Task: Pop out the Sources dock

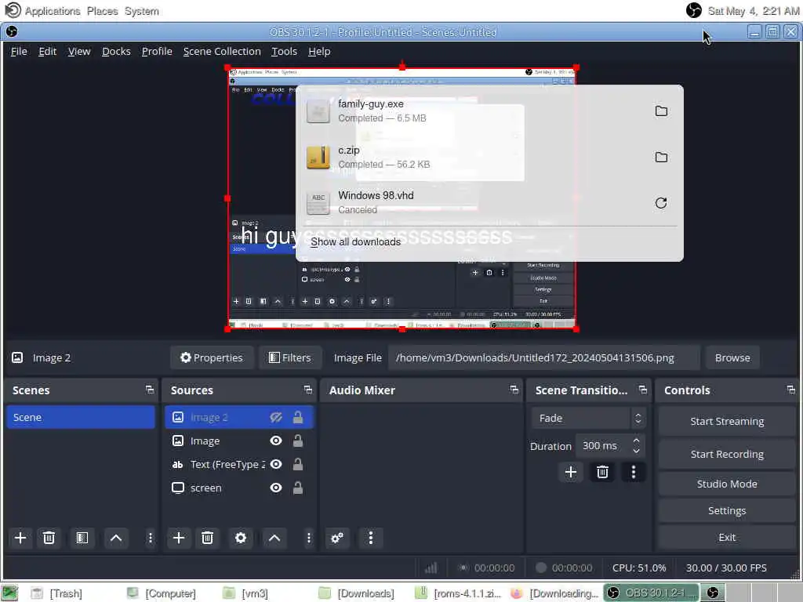Action: tap(307, 390)
